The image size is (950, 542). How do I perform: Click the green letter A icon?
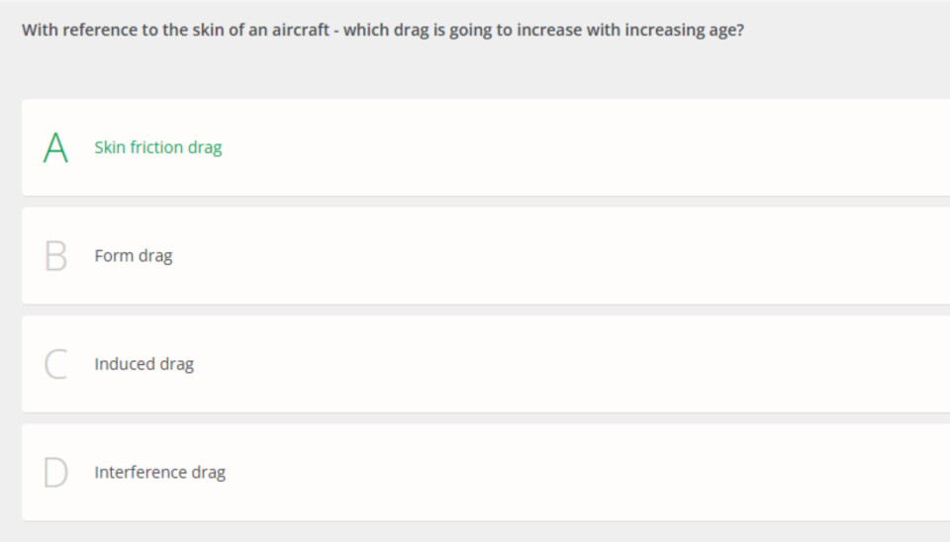coord(56,147)
